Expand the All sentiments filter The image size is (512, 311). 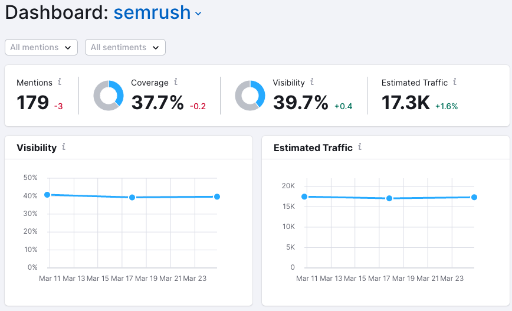(x=125, y=47)
